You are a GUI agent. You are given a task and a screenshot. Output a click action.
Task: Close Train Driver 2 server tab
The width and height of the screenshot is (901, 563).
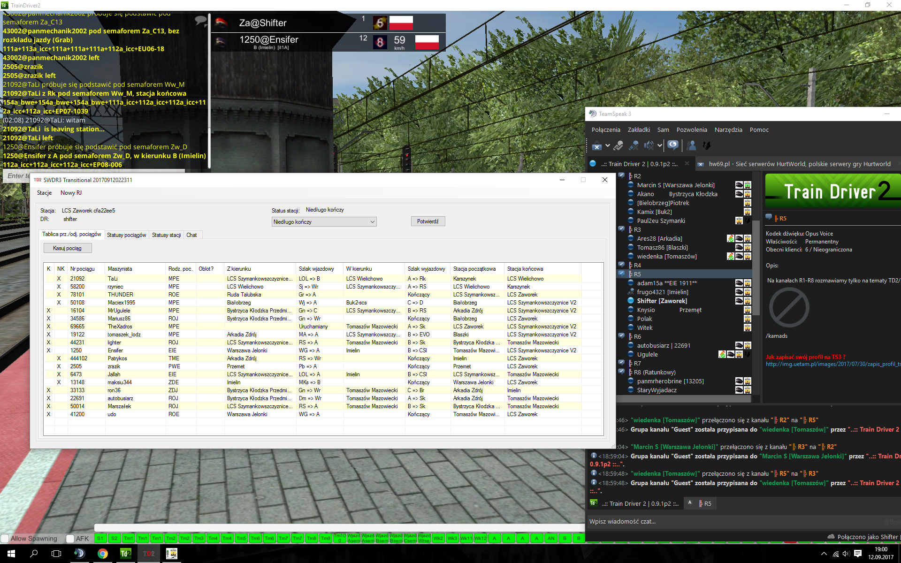pos(687,164)
